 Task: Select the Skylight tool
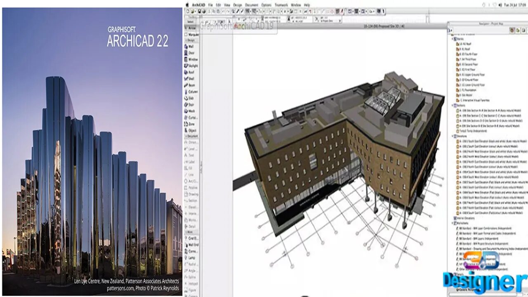[192, 66]
